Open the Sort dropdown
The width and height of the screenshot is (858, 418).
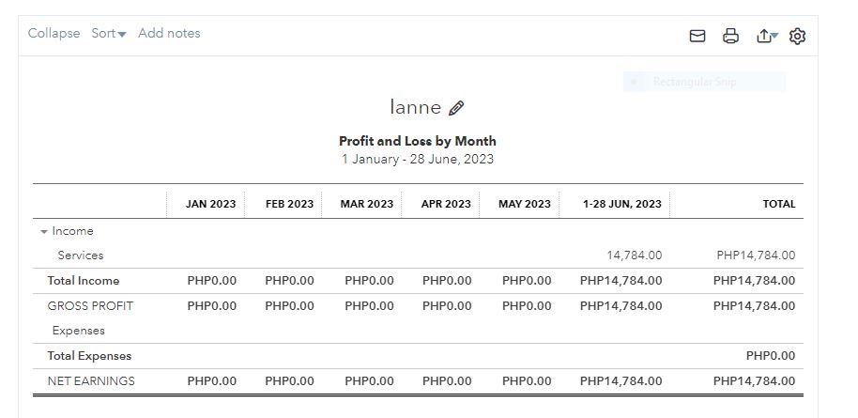pyautogui.click(x=108, y=34)
